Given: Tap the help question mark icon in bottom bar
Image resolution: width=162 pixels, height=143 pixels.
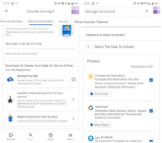Looking at the screenshot, I should pos(51,135).
